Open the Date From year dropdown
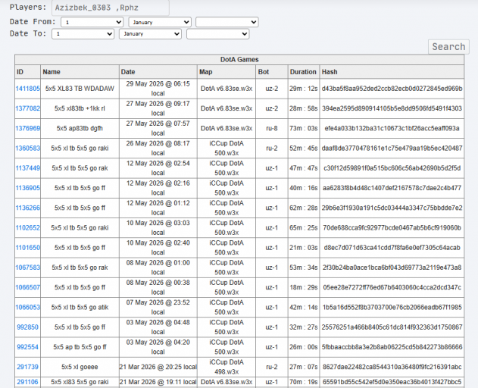This screenshot has width=478, height=388. 227,22
